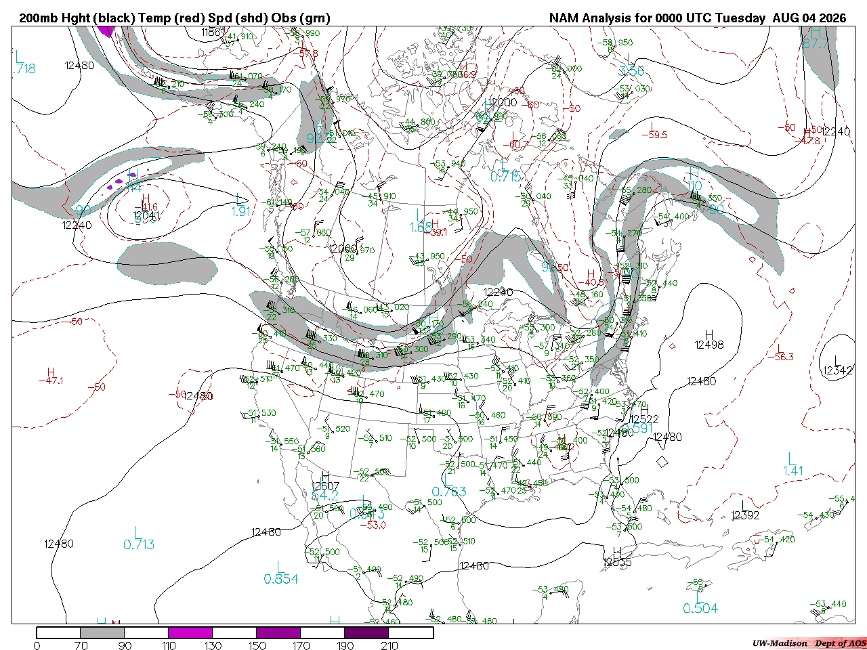867x650 pixels.
Task: Click the cyan L marker labeled 0.504
Action: point(700,597)
